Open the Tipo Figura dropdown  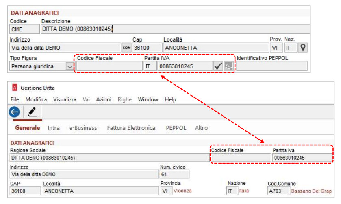(x=70, y=66)
